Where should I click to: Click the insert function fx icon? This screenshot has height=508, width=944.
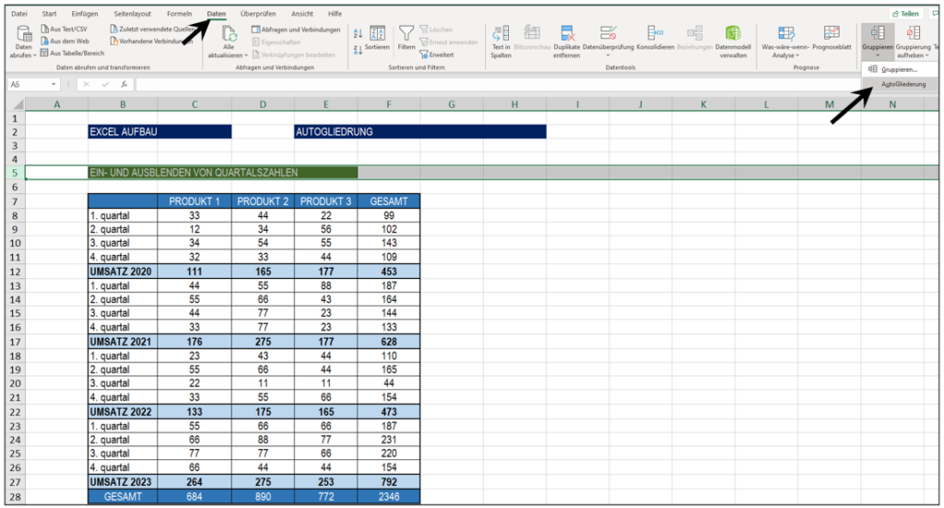124,84
